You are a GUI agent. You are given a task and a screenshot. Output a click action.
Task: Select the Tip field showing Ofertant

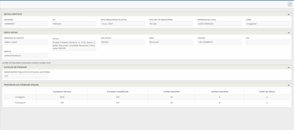[74, 24]
